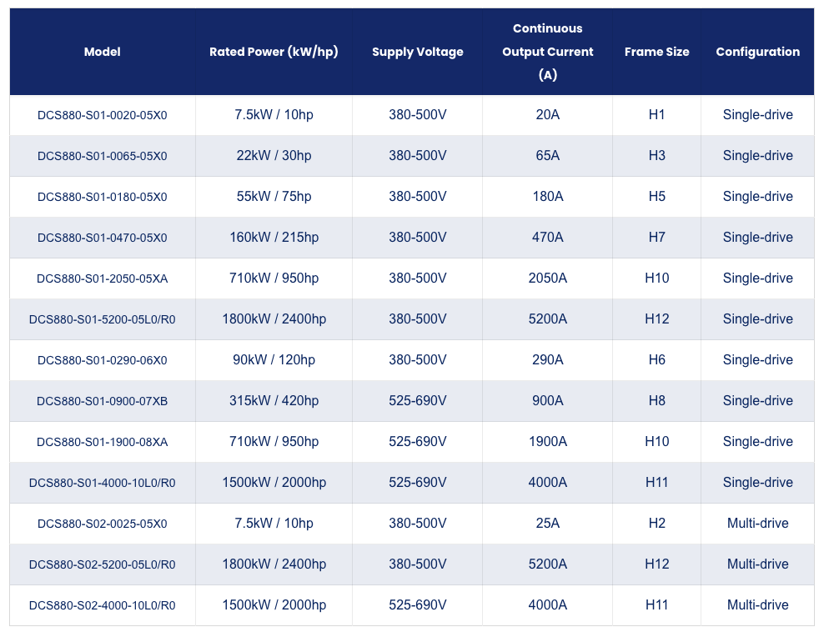Click the 65A output current cell
This screenshot has height=637, width=824.
(x=548, y=155)
